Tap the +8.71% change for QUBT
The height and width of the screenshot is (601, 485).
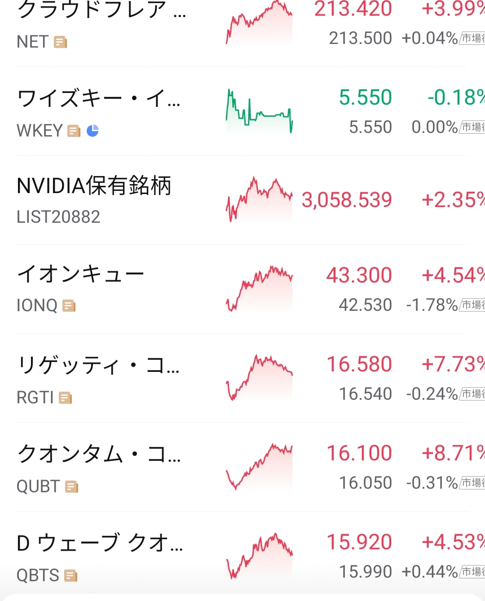coord(453,453)
